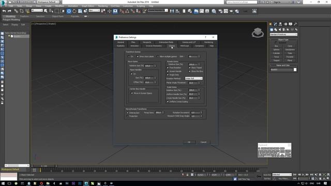The image size is (331, 186).
Task: Toggle Allow multiple gizmos checkbox
Action: [x=158, y=56]
